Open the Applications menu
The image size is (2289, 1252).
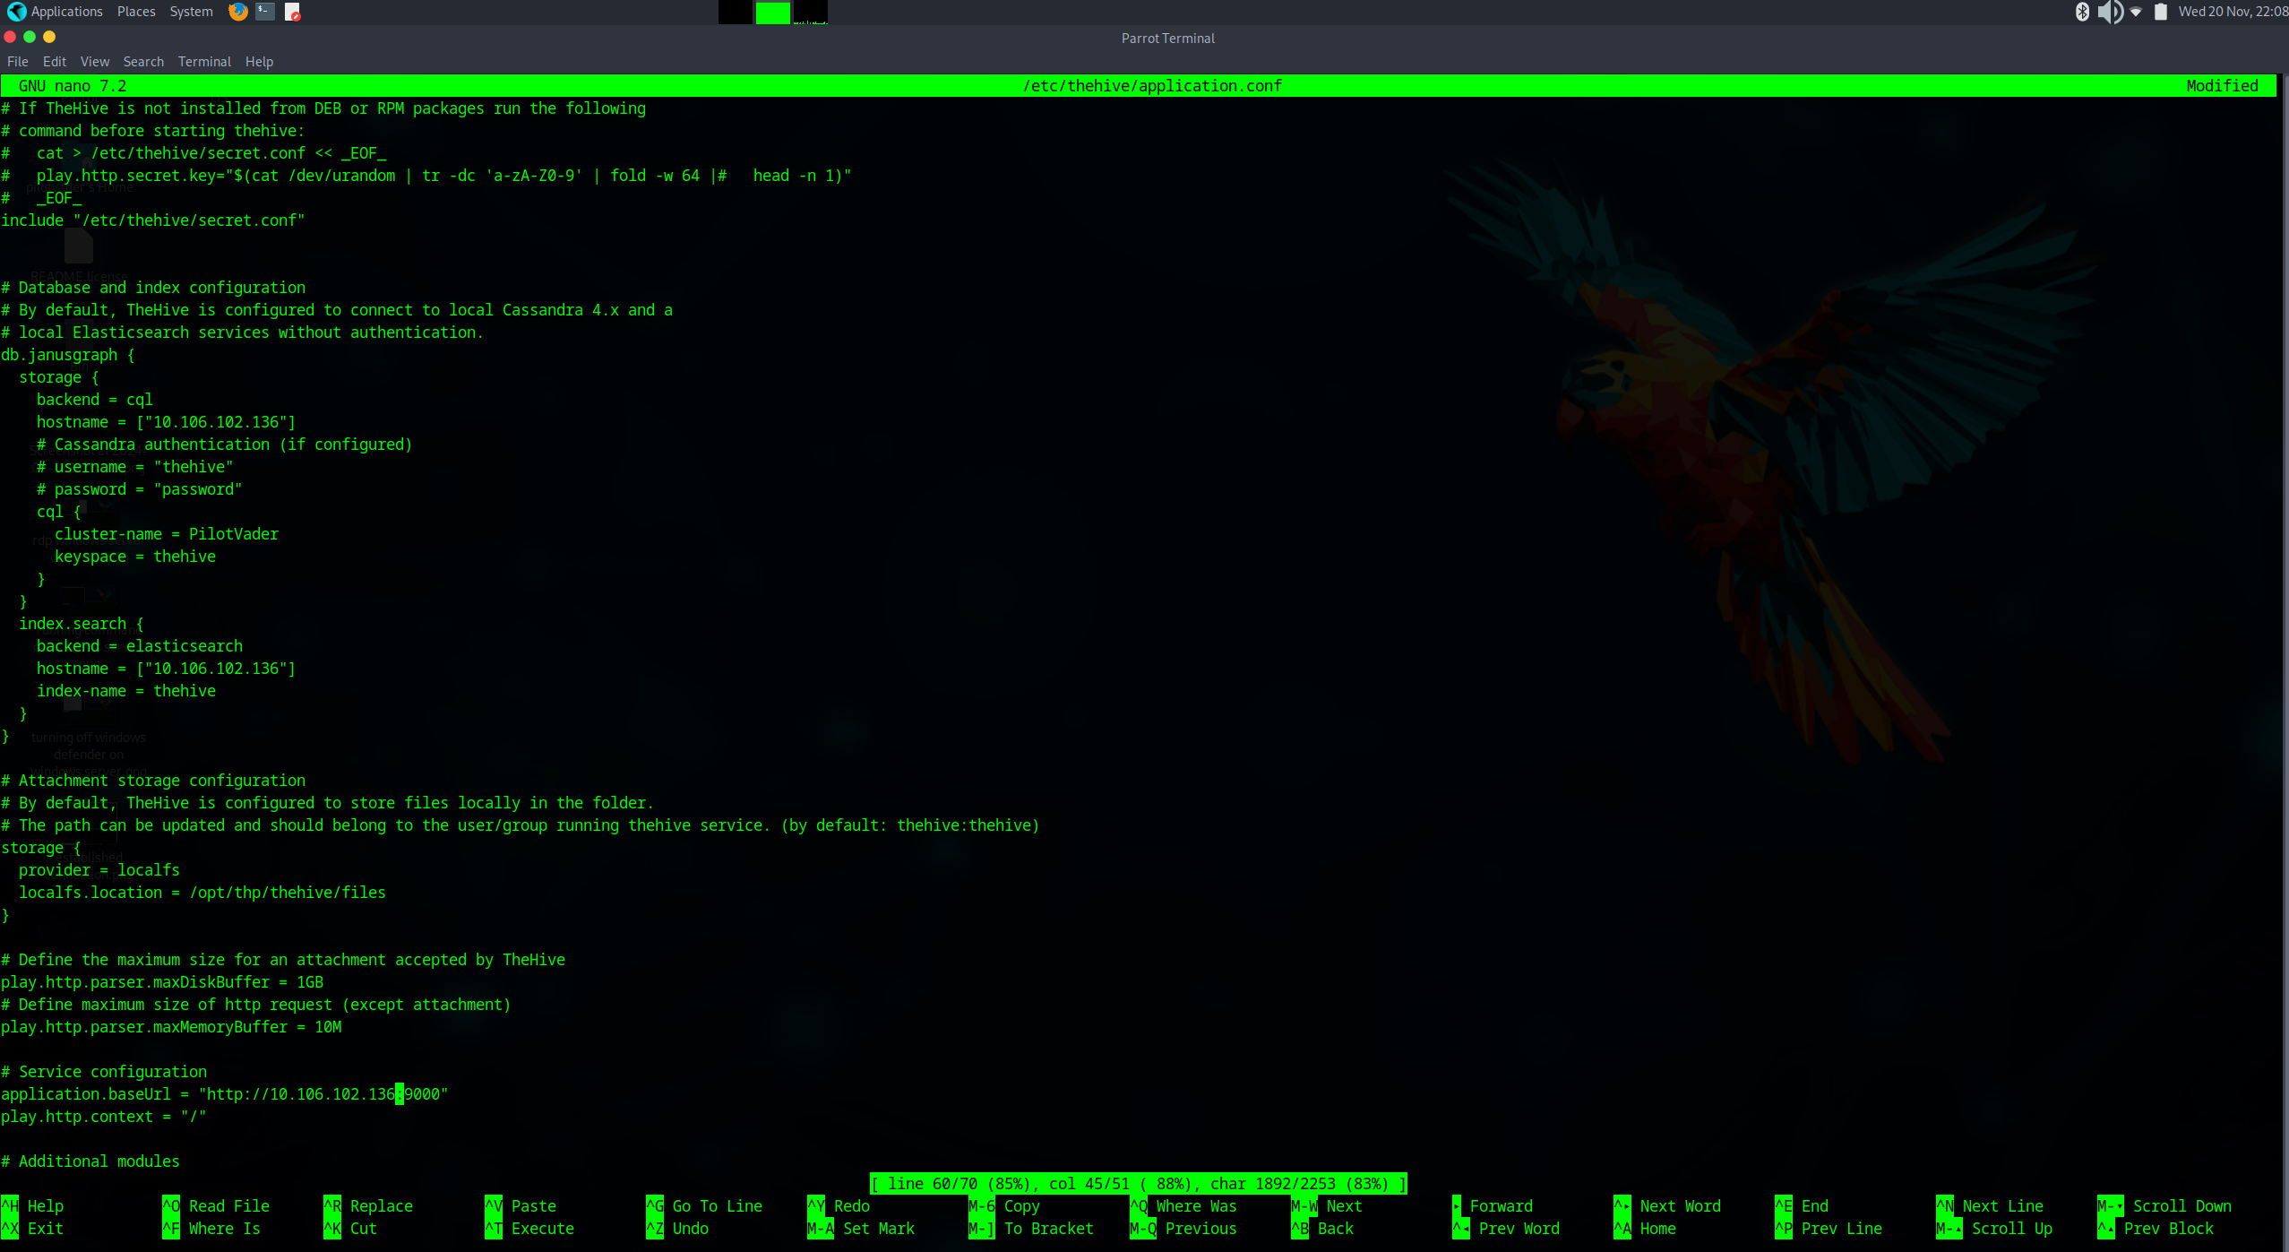tap(66, 12)
